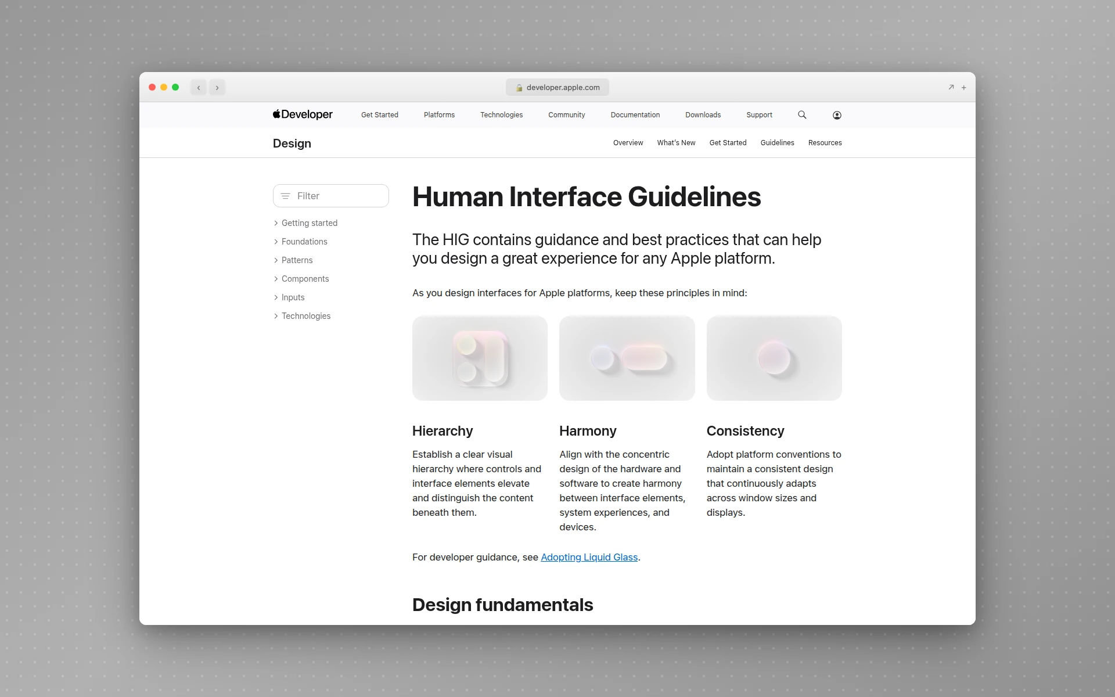Click the filter lines icon

coord(285,196)
